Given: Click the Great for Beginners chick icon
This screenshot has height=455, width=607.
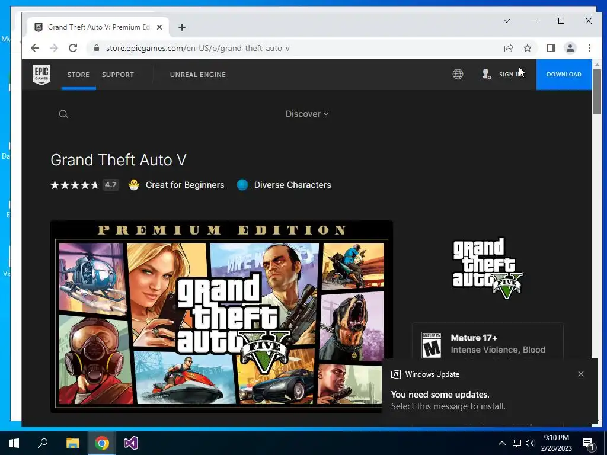Looking at the screenshot, I should pyautogui.click(x=134, y=185).
